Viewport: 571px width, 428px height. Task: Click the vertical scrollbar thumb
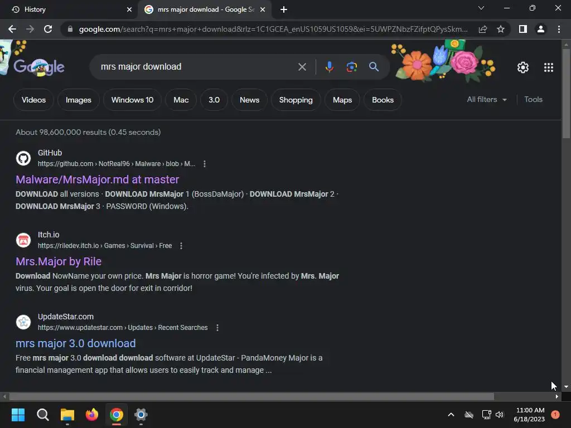tap(566, 93)
